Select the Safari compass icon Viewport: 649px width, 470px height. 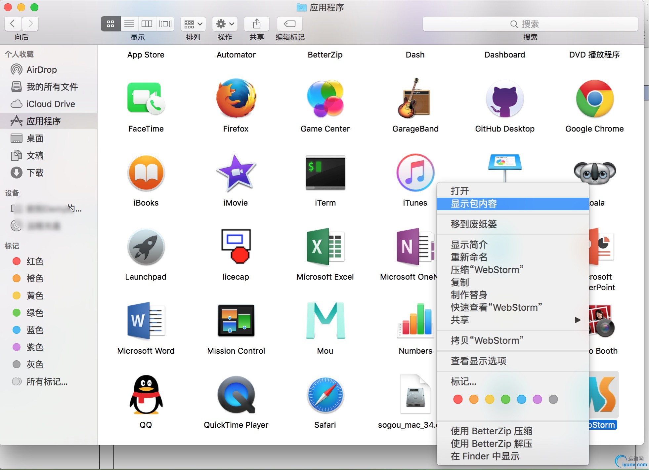coord(325,395)
